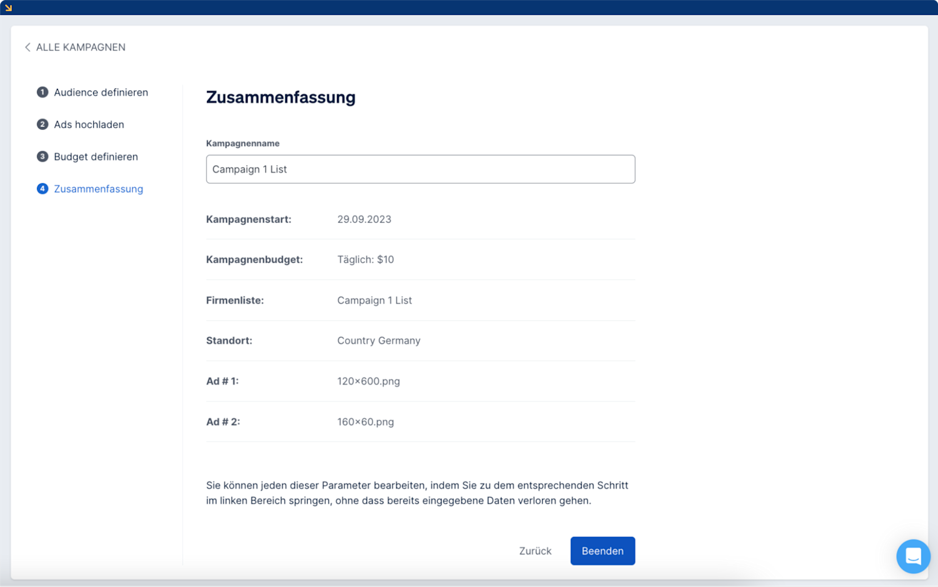Click the back chevron next to ALLE KAMPAGNEN

coord(28,47)
